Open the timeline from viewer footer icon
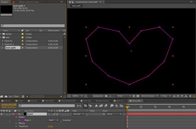Screen dimensions: 196x129 pos(182,96)
